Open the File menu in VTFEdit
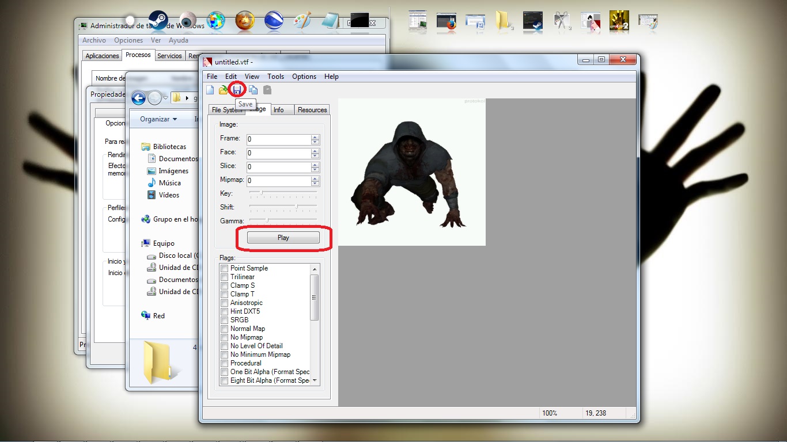This screenshot has height=442, width=787. point(212,77)
